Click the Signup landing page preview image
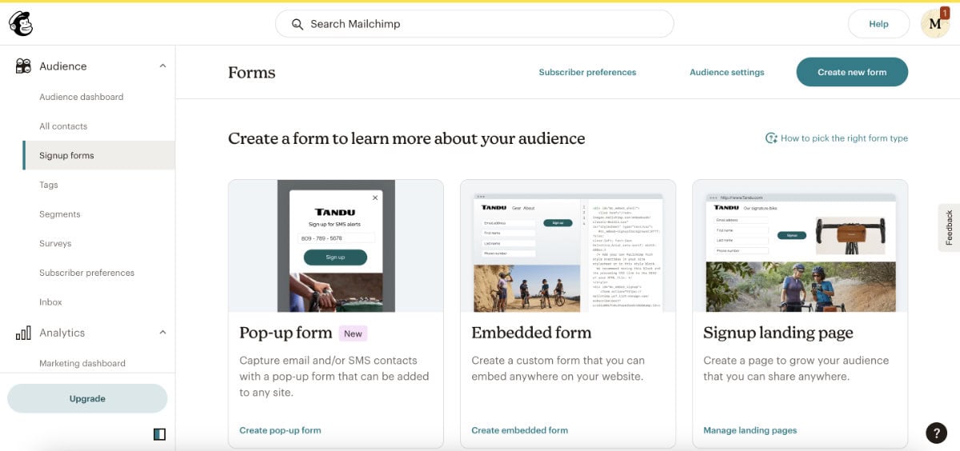Screen dimensions: 960x451 [x=800, y=245]
